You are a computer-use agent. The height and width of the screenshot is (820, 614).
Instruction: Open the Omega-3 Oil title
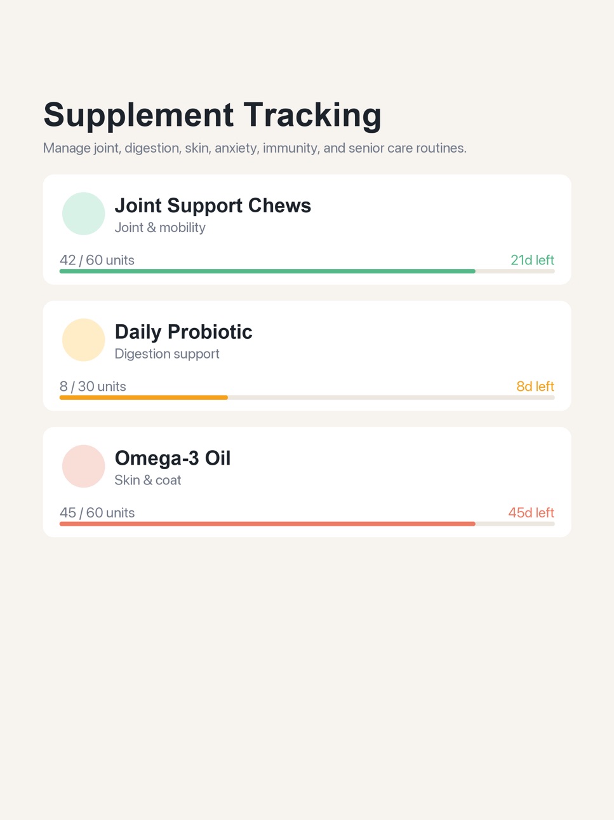click(172, 458)
